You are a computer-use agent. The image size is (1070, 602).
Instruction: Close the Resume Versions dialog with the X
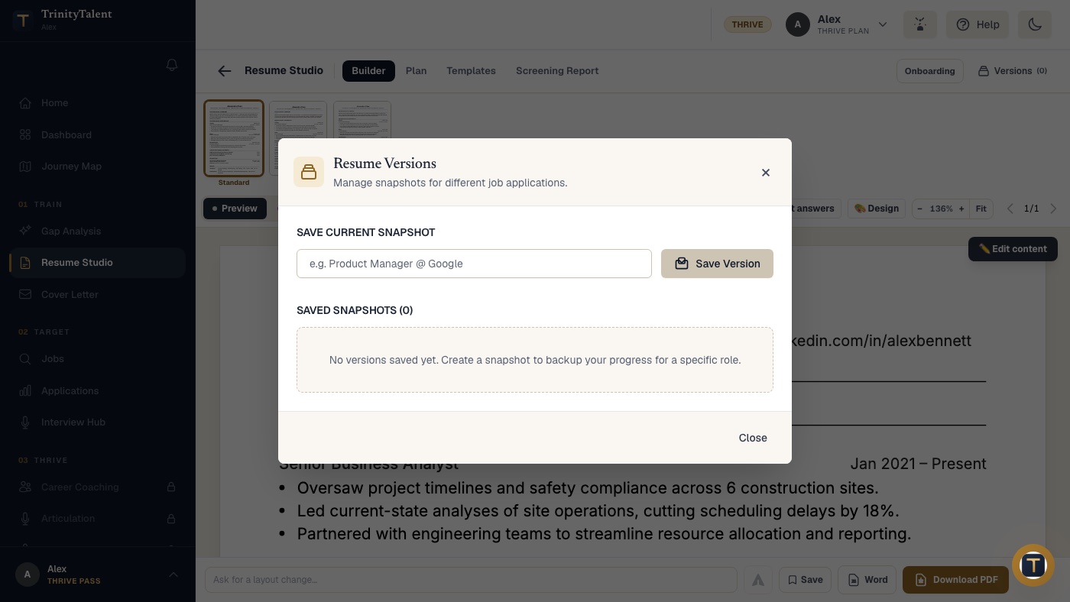765,173
